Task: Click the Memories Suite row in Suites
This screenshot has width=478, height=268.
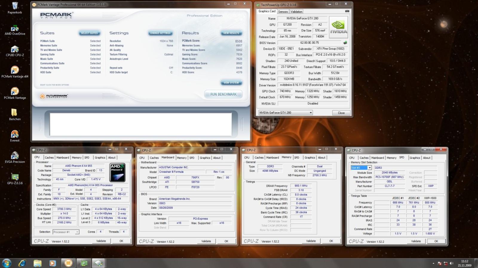Action: pos(71,46)
